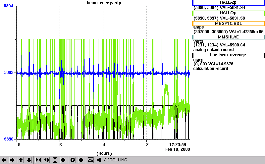The width and height of the screenshot is (265, 164).
Task: Click the 'calculation record' description text
Action: 211,69
